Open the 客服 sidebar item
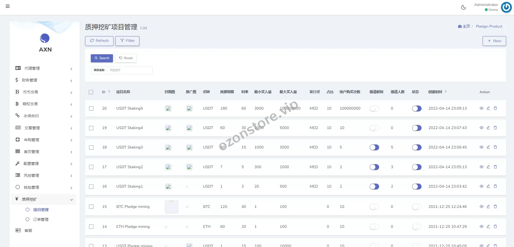This screenshot has height=247, width=514. coord(28,231)
